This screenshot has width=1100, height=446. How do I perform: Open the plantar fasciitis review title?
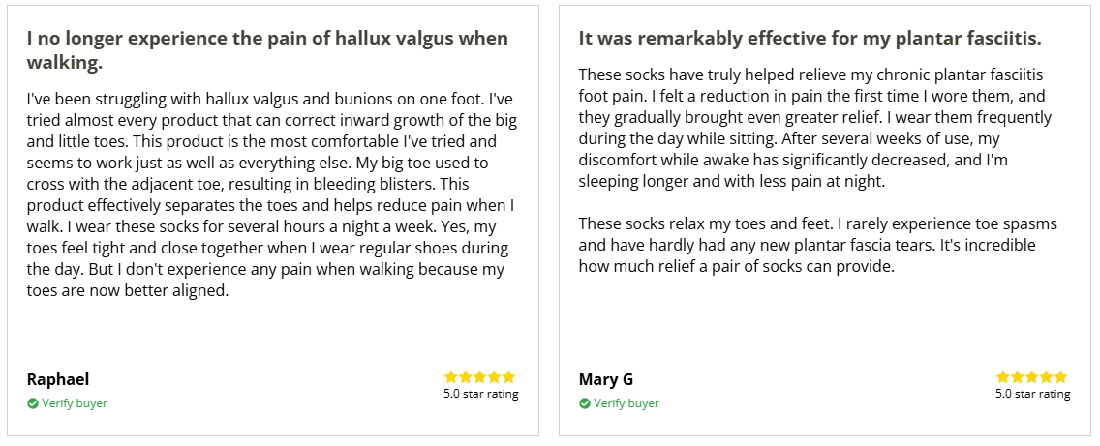point(810,39)
